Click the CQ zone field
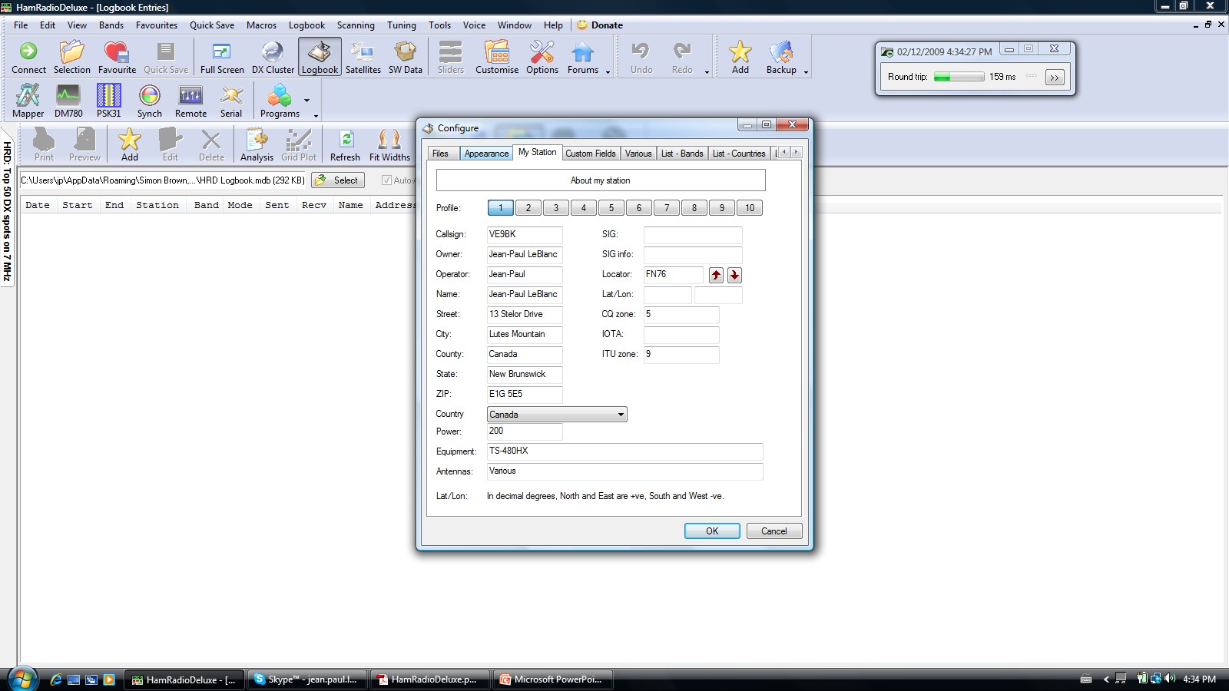This screenshot has width=1229, height=691. (681, 315)
